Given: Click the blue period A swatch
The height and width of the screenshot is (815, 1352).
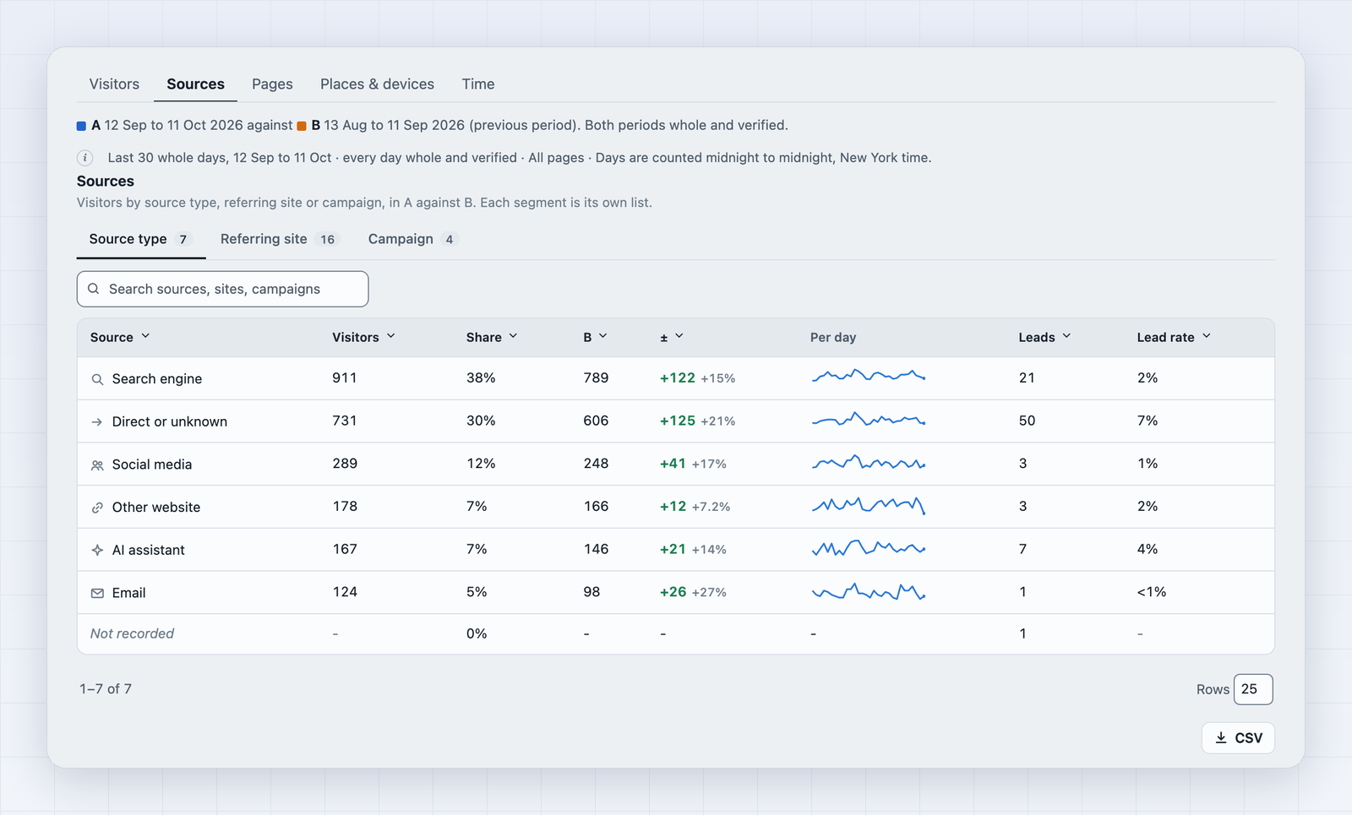Looking at the screenshot, I should pyautogui.click(x=82, y=126).
